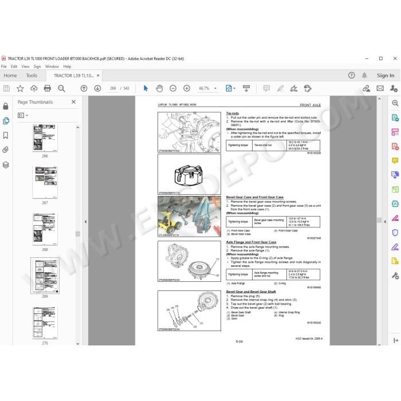401x401 pixels.
Task: Click the share with others person icon
Action: click(x=394, y=88)
